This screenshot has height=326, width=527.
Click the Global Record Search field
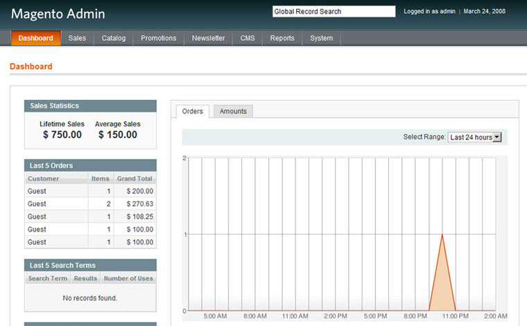(334, 11)
